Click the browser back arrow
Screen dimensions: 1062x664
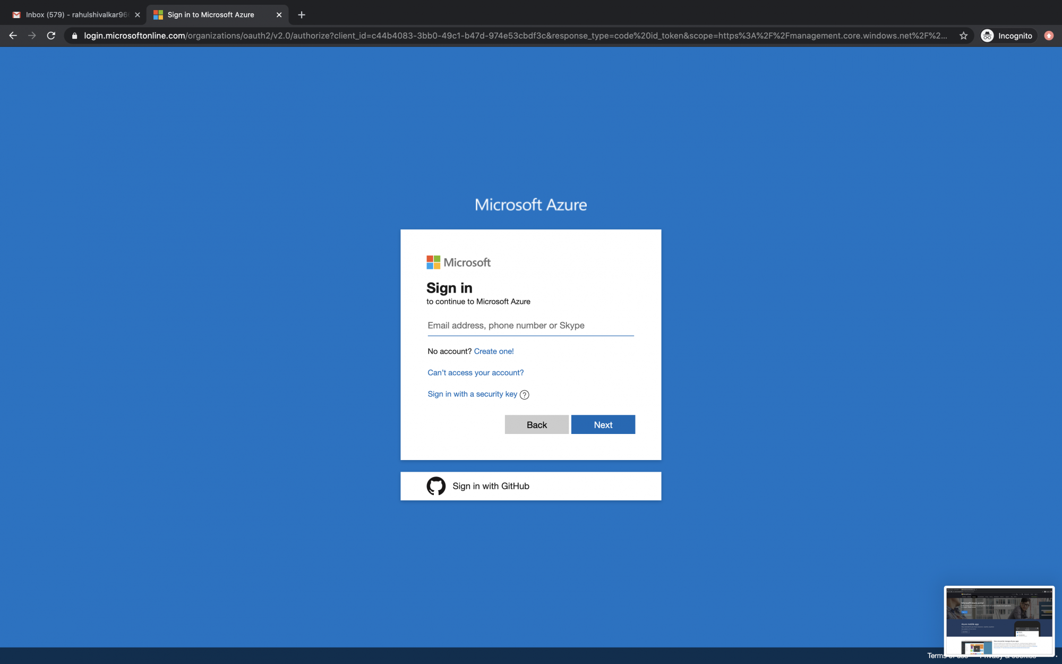12,36
